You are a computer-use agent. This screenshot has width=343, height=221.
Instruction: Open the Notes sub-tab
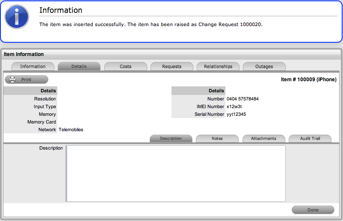(217, 138)
